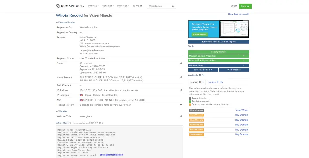
Task: Click Buy Domain for WaterMine.org
Action: 242,120
